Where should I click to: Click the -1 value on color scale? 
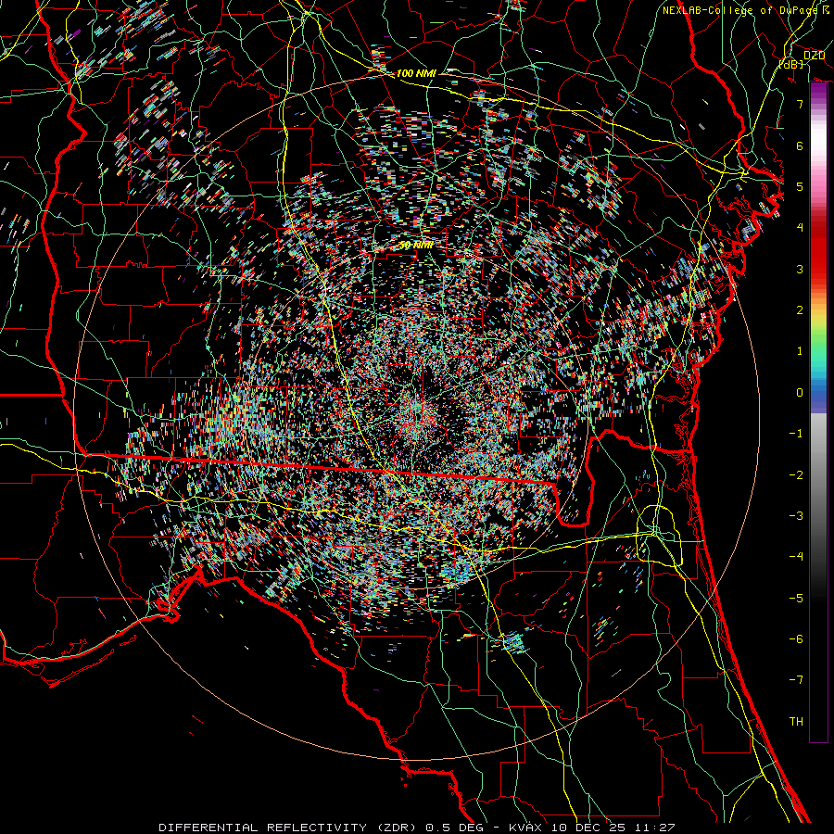click(796, 434)
